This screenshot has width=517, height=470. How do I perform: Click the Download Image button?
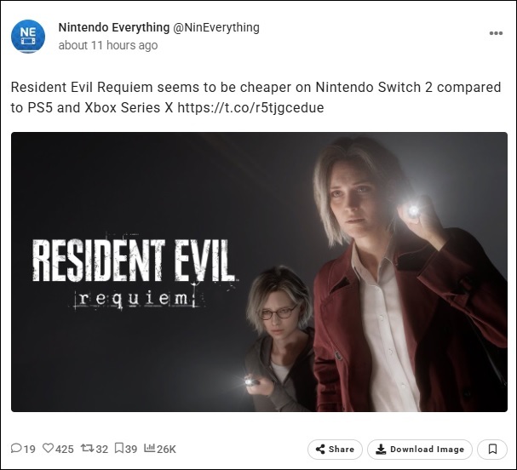(420, 449)
